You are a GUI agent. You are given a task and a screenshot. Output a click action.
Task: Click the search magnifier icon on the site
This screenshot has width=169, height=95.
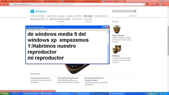(x=135, y=11)
